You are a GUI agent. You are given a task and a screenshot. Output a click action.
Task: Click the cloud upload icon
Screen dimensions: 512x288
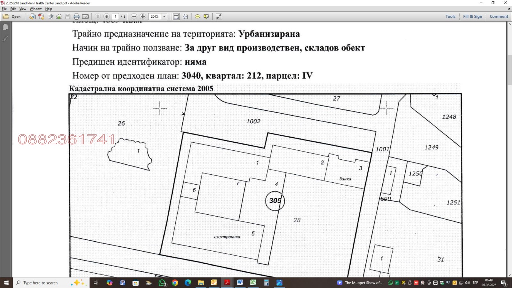(59, 17)
